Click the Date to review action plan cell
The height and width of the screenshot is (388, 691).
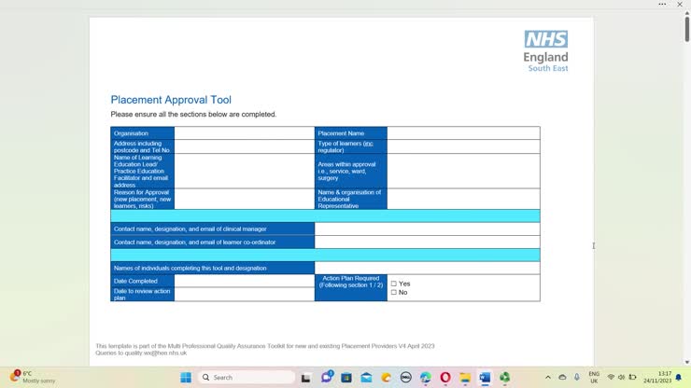pyautogui.click(x=244, y=294)
